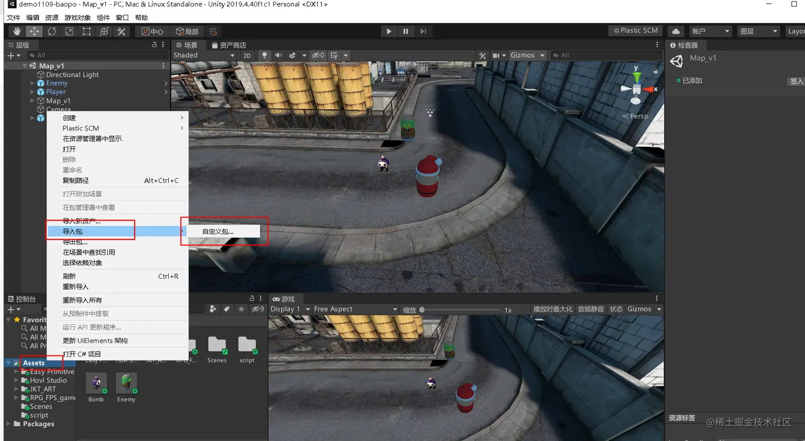The height and width of the screenshot is (441, 805).
Task: Switch to the 资产商店 tab
Action: [x=229, y=45]
